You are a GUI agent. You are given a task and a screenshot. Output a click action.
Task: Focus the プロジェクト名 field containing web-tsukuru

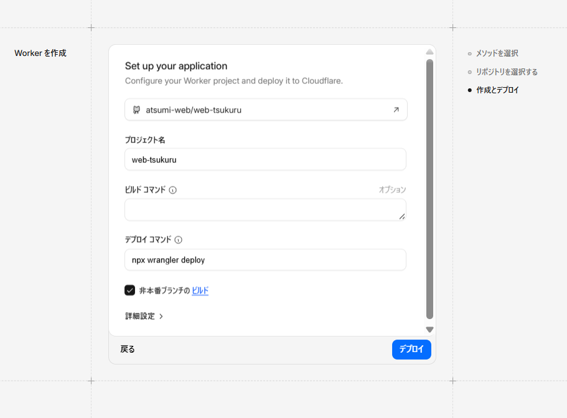pos(265,159)
